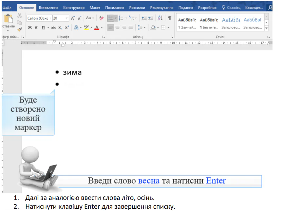The width and height of the screenshot is (282, 211).
Task: Clear all formatting with the eraser icon
Action: point(101,18)
